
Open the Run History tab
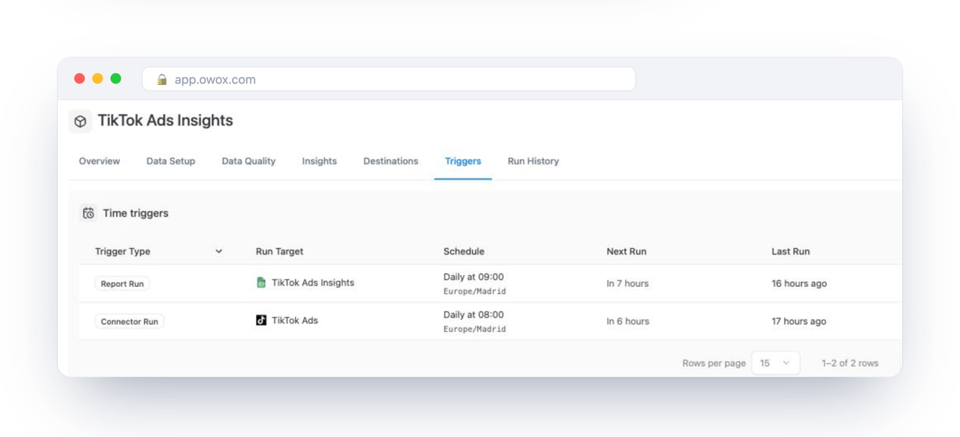coord(533,161)
